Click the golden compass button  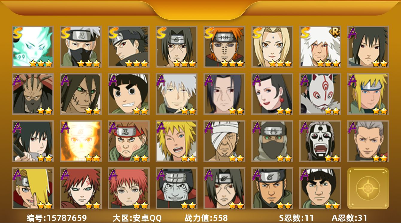(368, 188)
